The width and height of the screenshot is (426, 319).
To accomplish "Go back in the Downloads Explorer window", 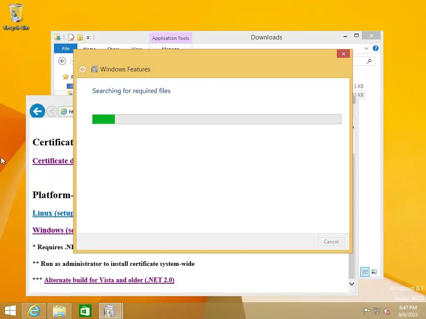I will [62, 61].
